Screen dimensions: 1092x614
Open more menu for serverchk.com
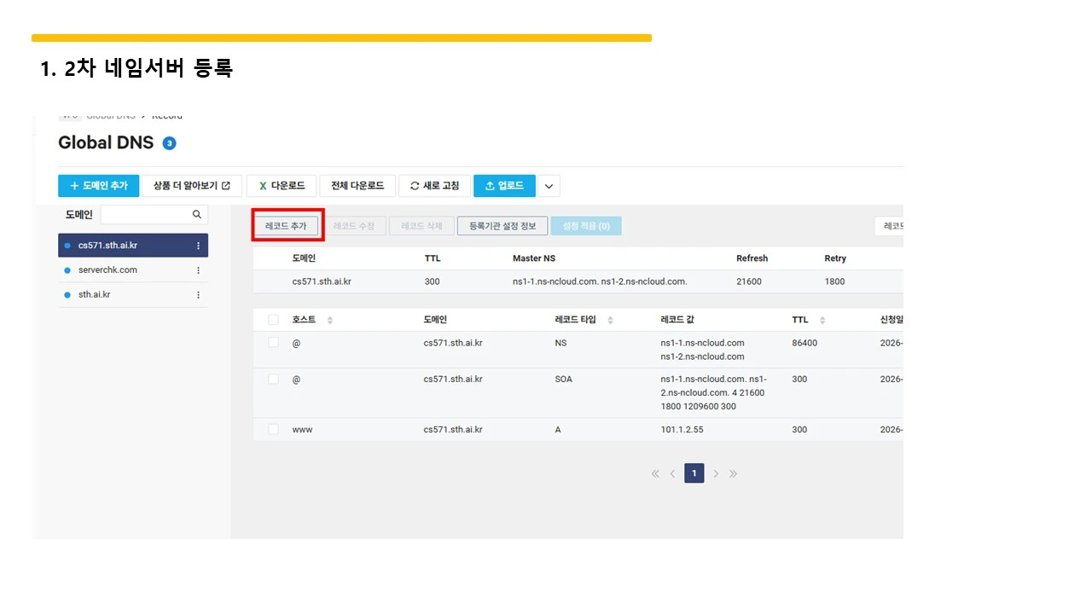point(199,270)
